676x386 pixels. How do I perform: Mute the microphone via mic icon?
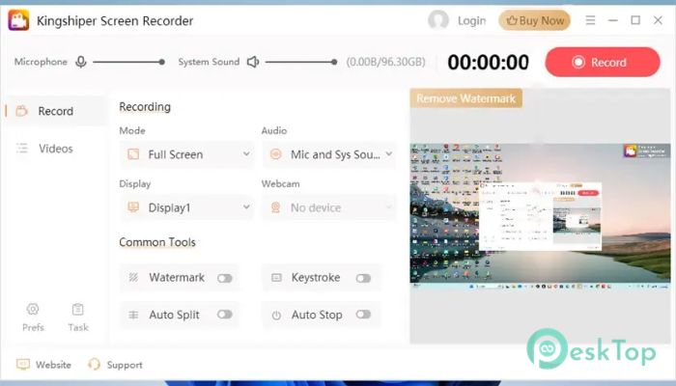click(80, 62)
